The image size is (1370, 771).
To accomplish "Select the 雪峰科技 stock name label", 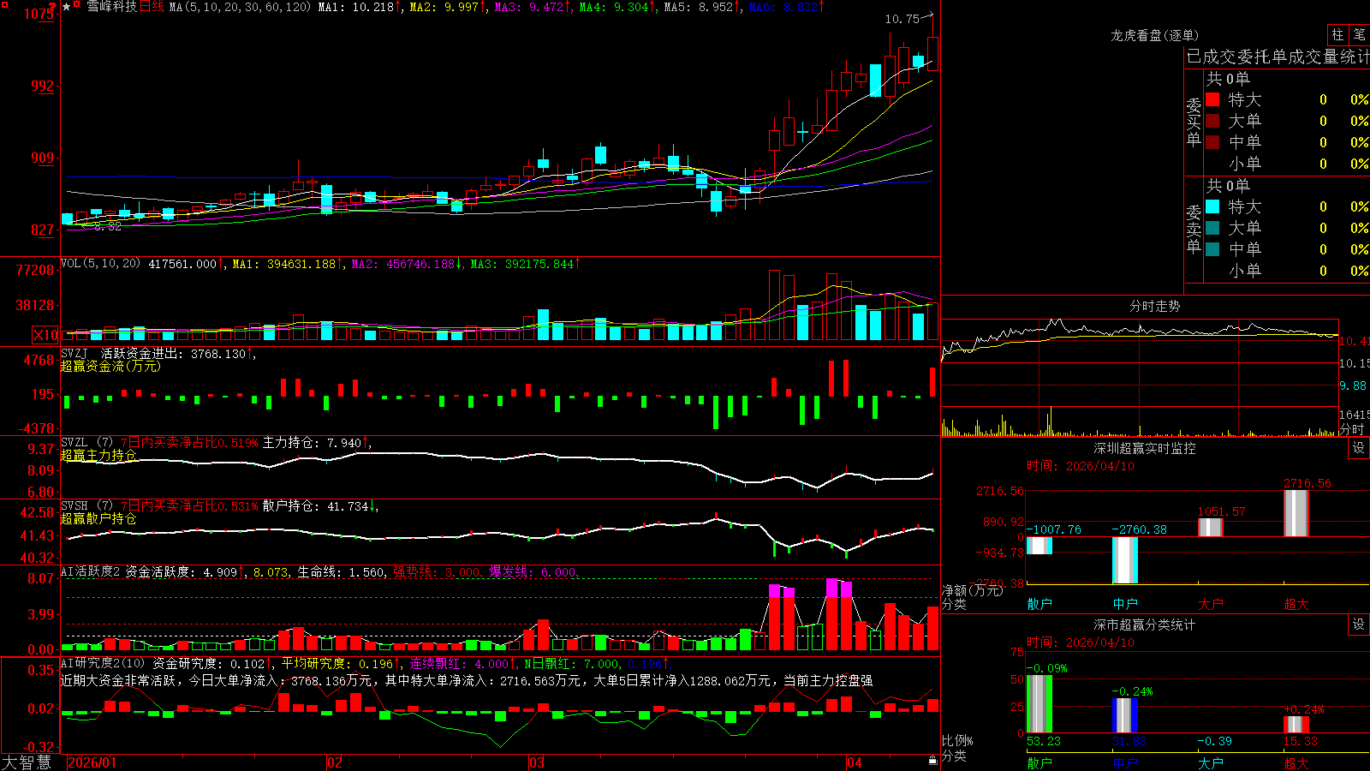I will [x=111, y=7].
